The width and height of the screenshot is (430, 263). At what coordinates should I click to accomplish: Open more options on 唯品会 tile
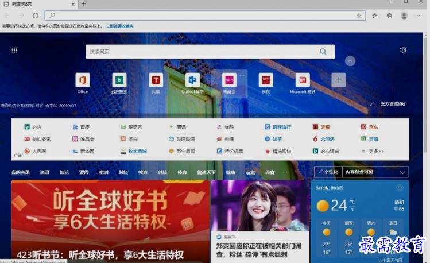click(242, 75)
